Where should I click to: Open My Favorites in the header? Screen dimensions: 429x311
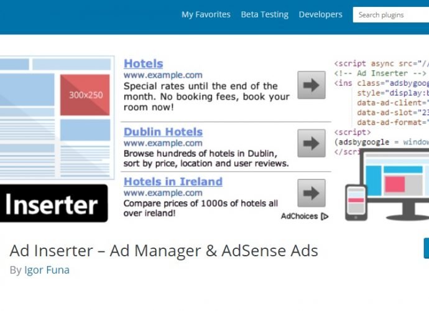[206, 14]
